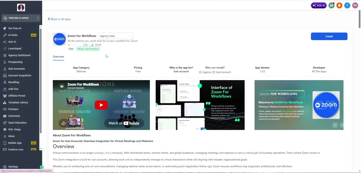
Task: Click the Ideas lightbulb icon
Action: [x=5, y=136]
